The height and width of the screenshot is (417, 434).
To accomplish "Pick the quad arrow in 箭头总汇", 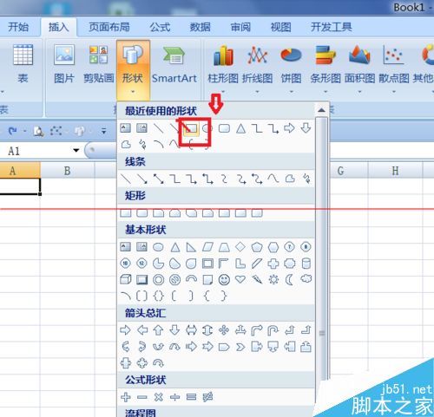I will (224, 329).
